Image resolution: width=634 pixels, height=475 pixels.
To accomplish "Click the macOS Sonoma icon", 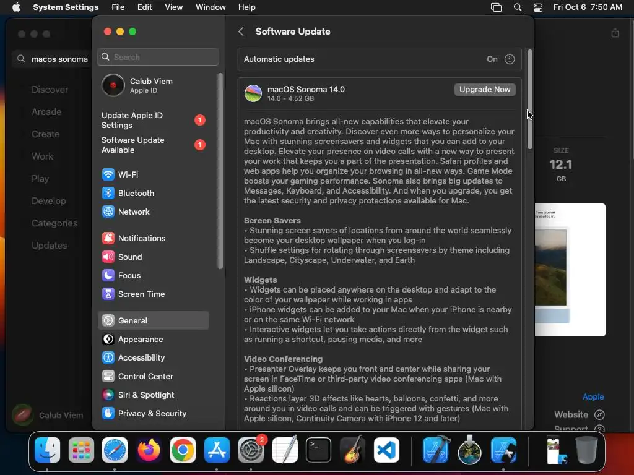I will [x=253, y=93].
